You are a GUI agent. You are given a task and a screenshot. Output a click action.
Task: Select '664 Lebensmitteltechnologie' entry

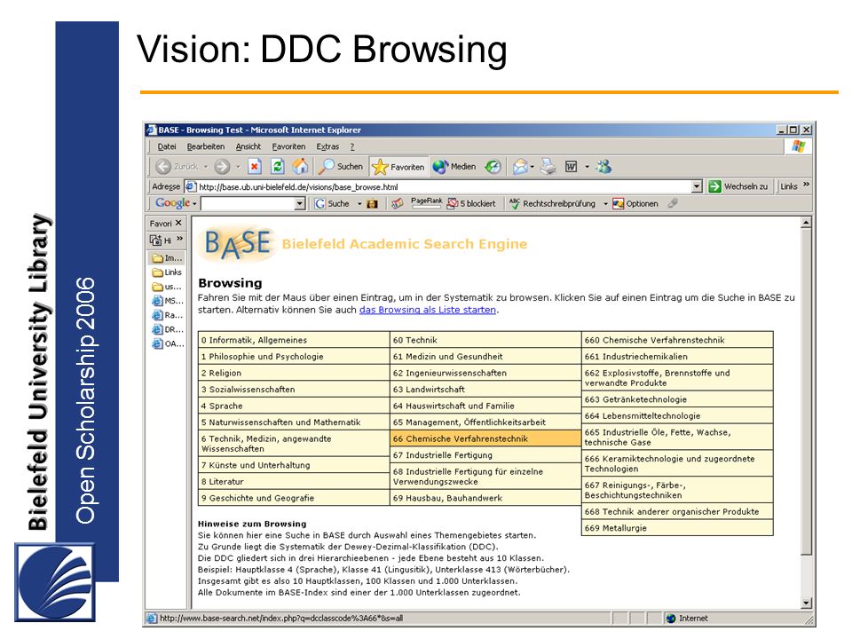click(677, 415)
